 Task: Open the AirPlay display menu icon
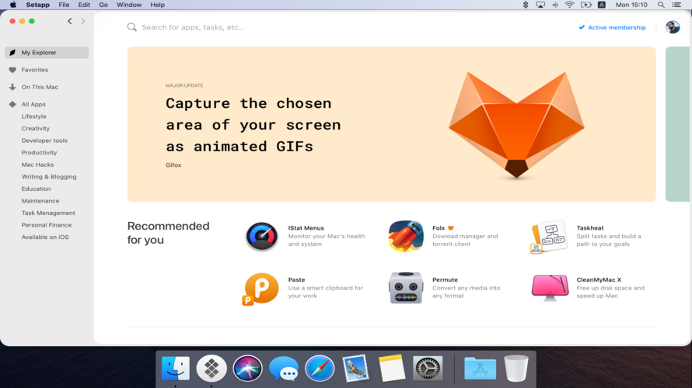click(x=540, y=5)
